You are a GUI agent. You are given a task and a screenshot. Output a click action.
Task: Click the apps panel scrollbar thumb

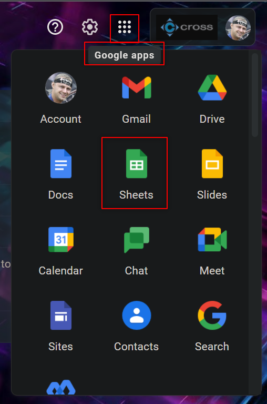(x=255, y=95)
